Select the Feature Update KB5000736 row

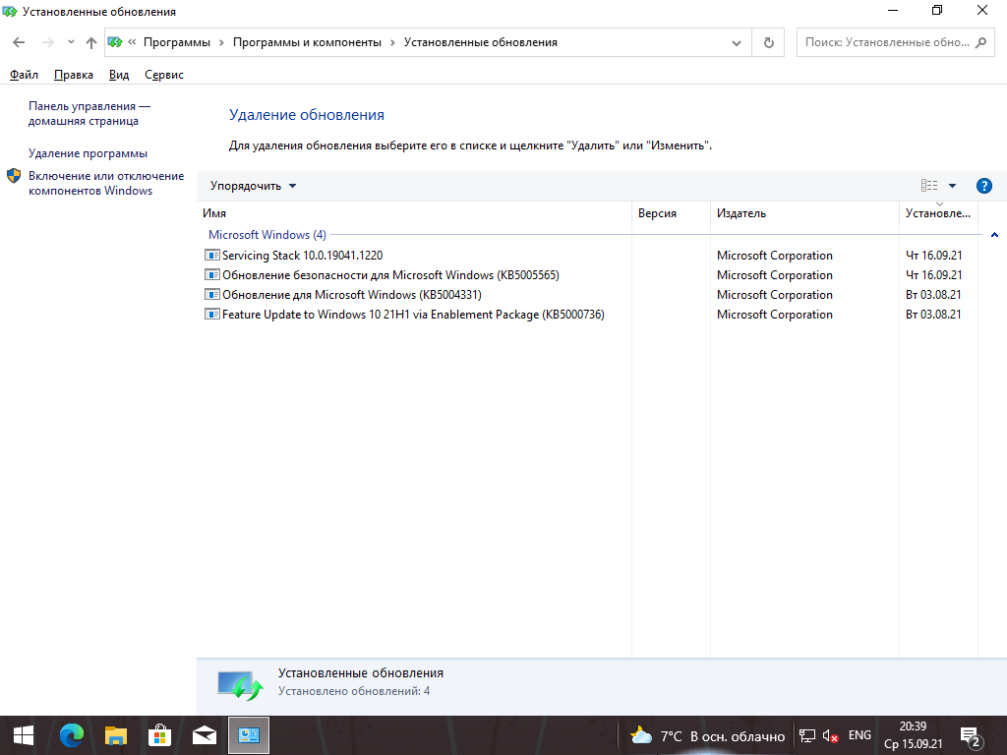[588, 315]
